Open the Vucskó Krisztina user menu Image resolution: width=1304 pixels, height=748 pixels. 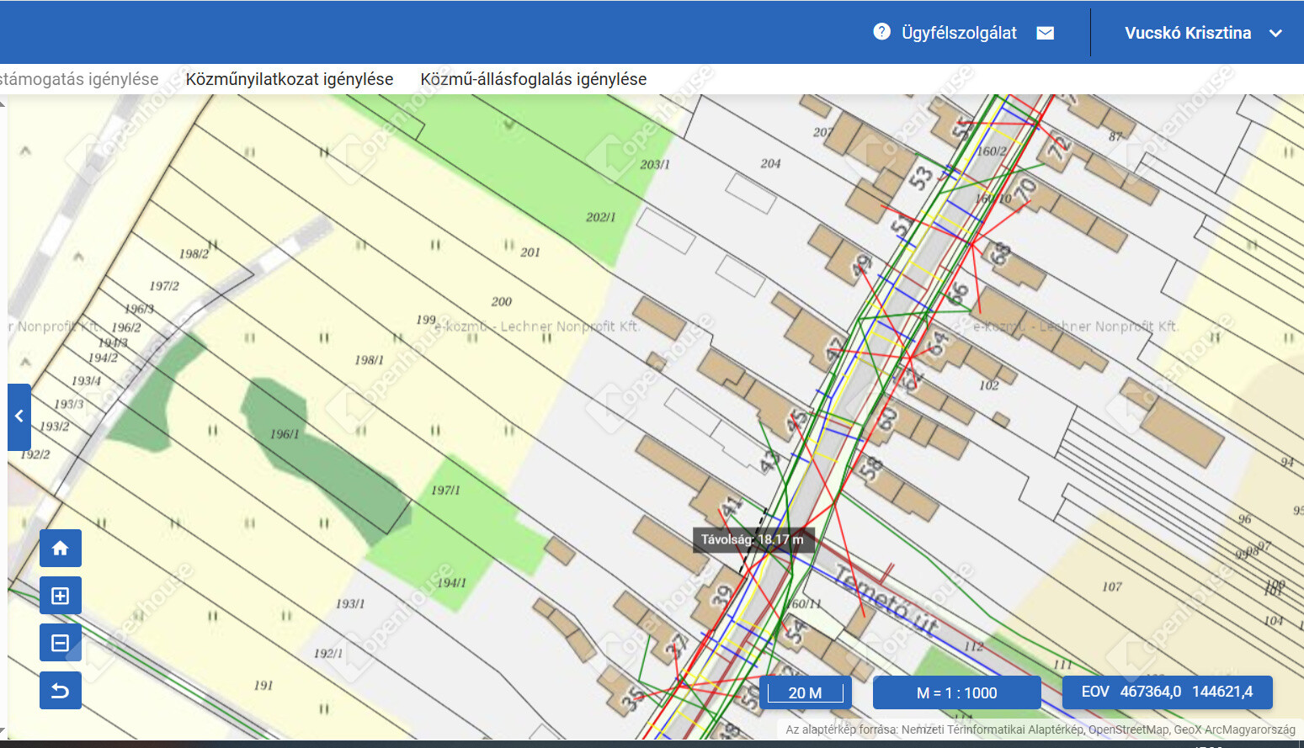(1187, 33)
